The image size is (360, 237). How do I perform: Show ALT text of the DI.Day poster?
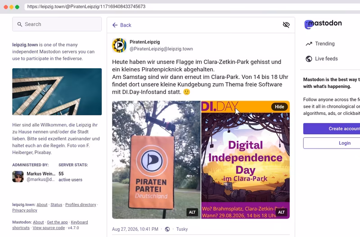click(x=281, y=212)
